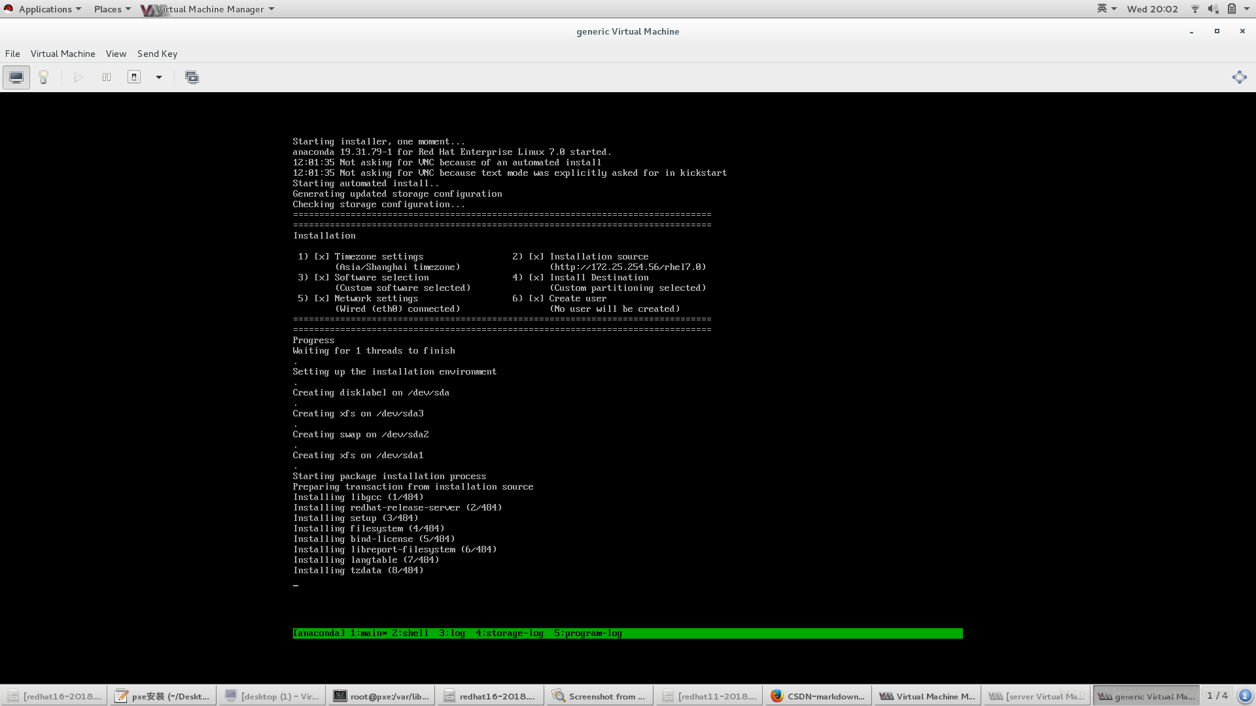Screen dimensions: 1256x706
Task: Open the View menu
Action: click(x=116, y=54)
